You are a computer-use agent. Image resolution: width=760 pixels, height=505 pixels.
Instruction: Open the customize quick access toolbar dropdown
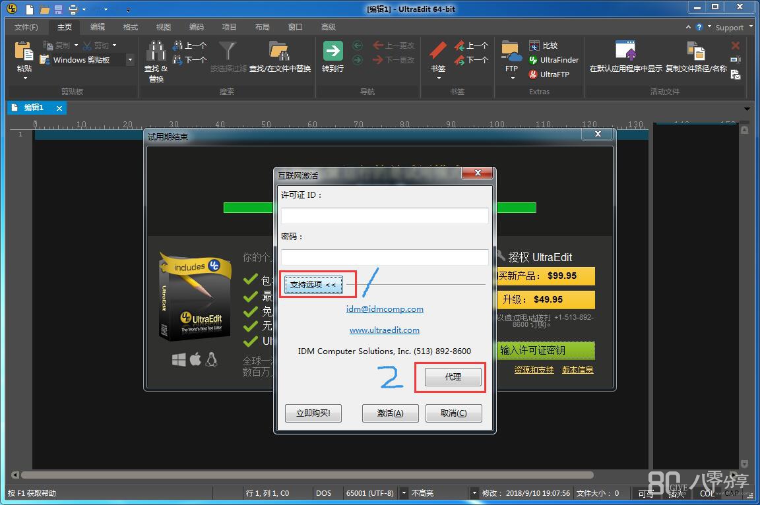[x=128, y=9]
